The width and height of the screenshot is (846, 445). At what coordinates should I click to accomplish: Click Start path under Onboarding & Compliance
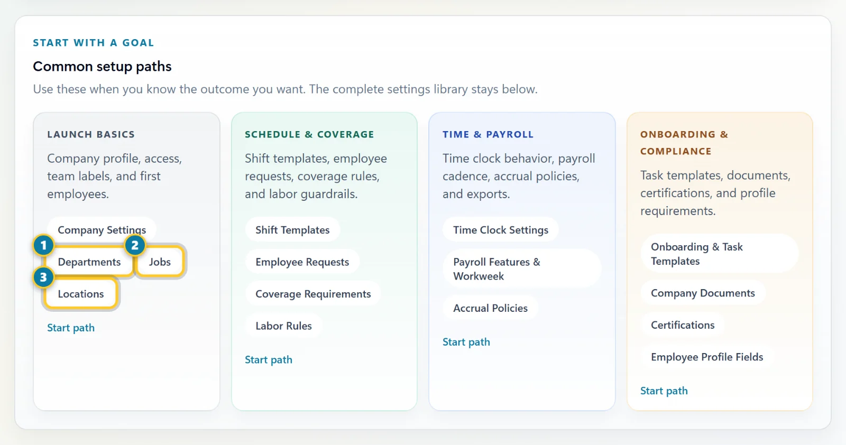[x=664, y=391]
